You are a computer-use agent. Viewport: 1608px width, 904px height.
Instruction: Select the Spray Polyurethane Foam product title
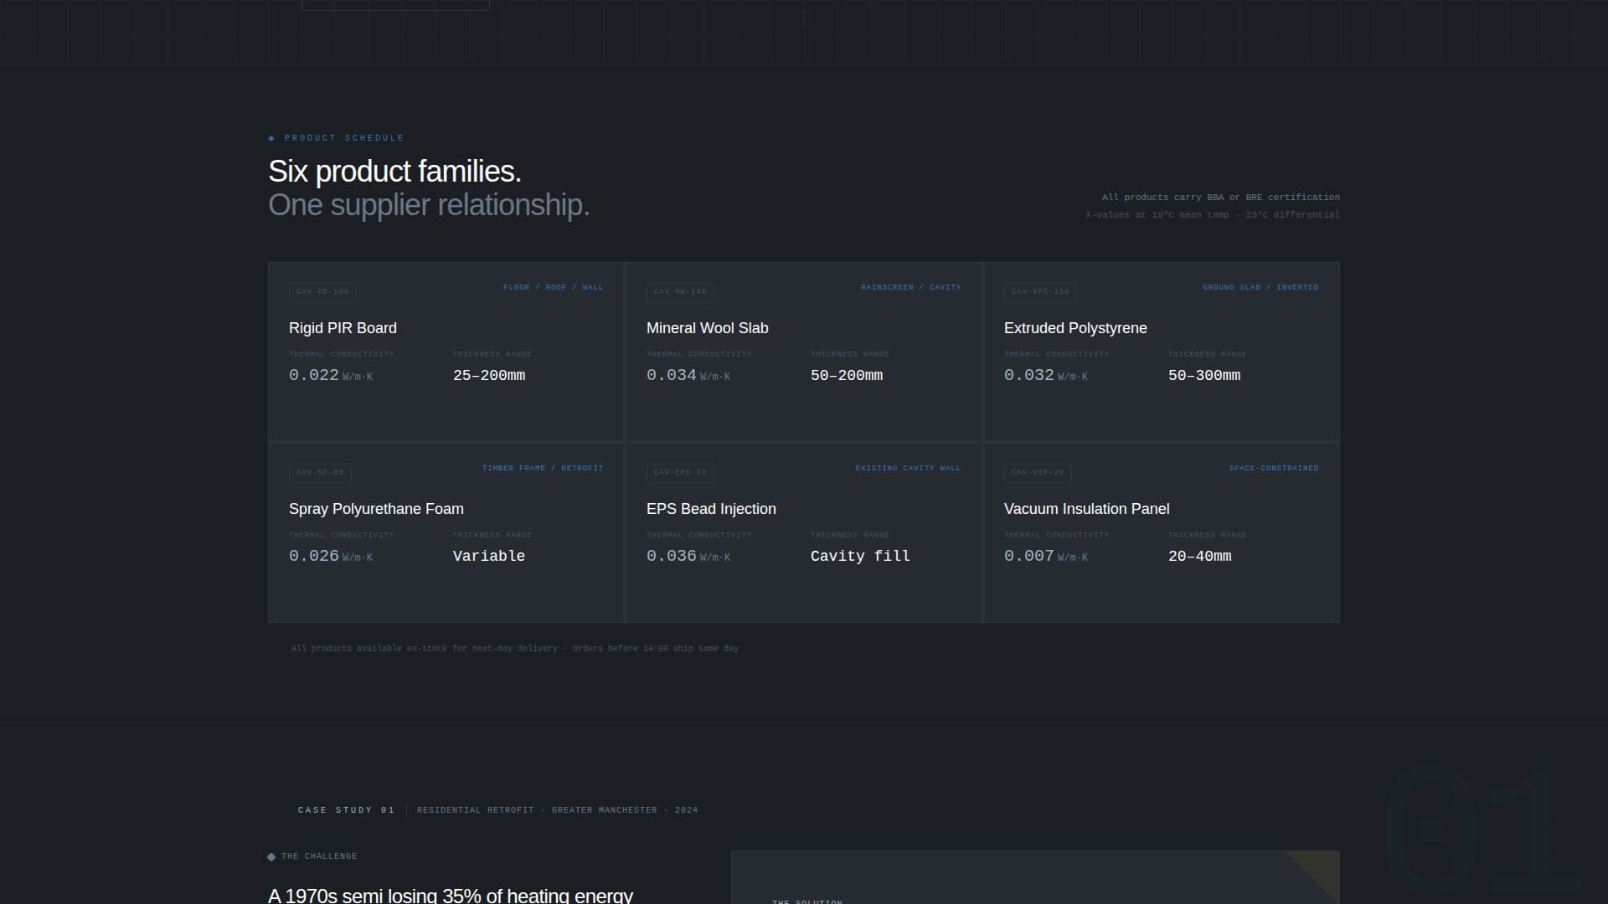pos(376,509)
